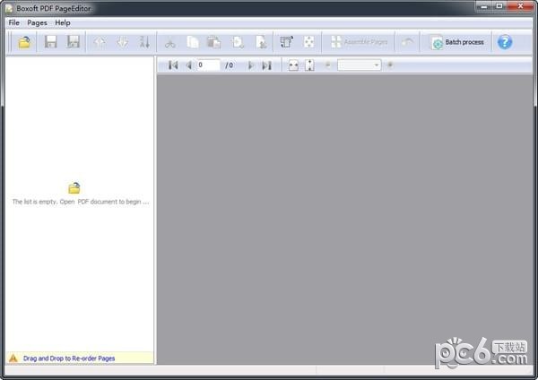Image resolution: width=538 pixels, height=380 pixels.
Task: Move page down with down arrow icon
Action: pyautogui.click(x=122, y=42)
